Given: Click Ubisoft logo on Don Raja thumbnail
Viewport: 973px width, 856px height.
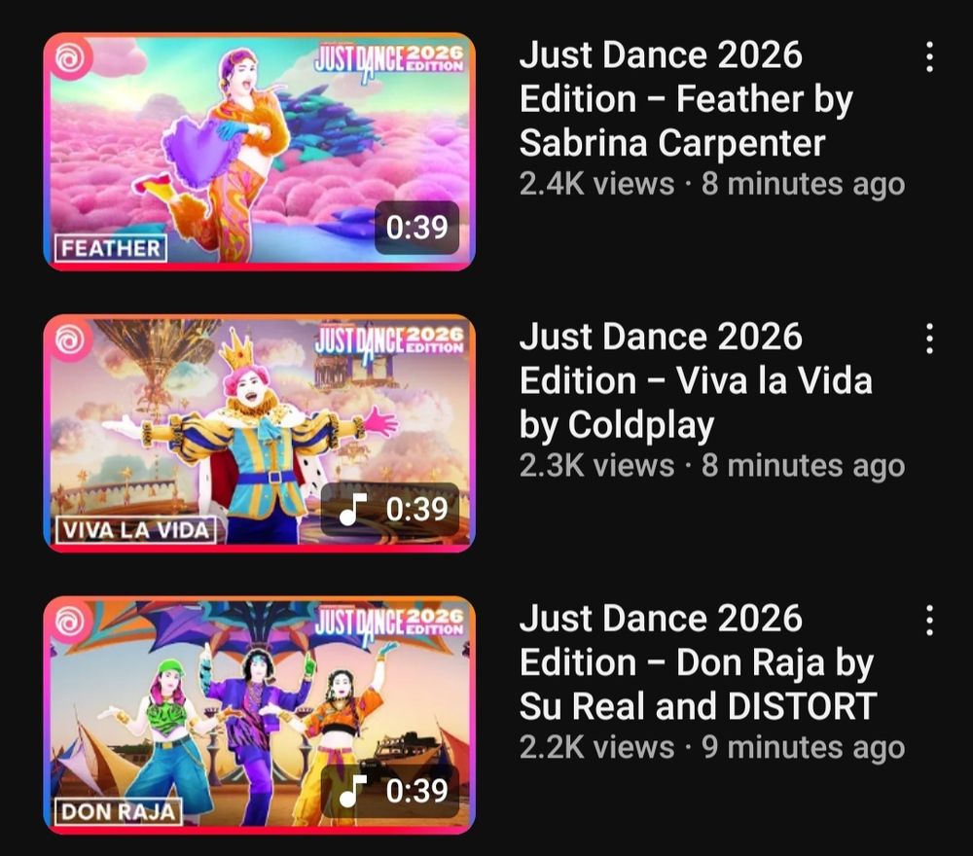Looking at the screenshot, I should point(69,622).
